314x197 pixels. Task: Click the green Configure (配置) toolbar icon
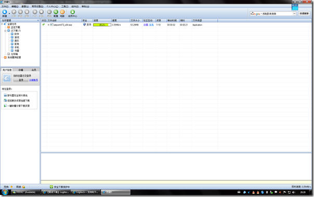56,12
